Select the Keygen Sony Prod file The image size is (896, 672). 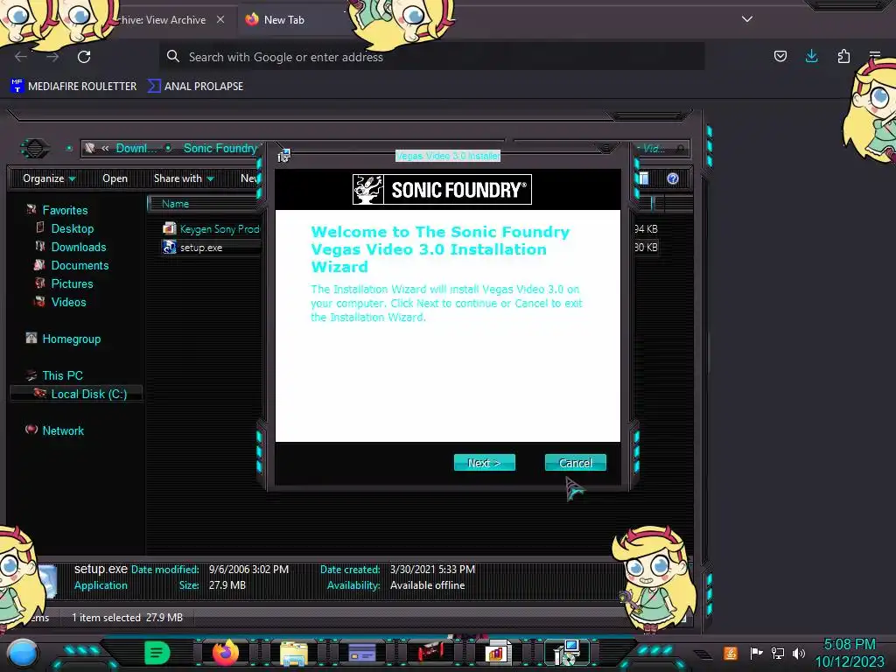211,229
